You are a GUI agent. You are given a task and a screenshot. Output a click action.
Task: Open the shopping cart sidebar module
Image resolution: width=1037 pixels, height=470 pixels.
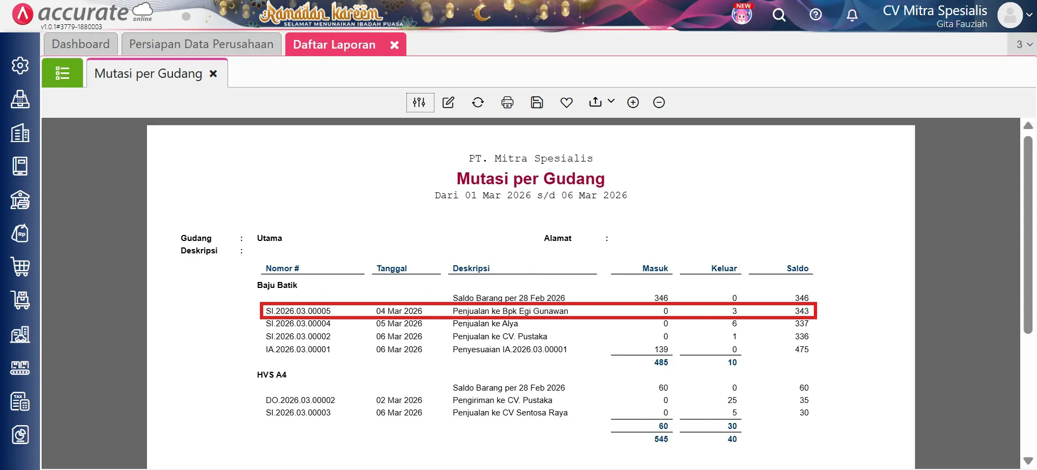point(20,267)
